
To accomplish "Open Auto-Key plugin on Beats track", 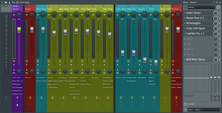I will (30, 78).
